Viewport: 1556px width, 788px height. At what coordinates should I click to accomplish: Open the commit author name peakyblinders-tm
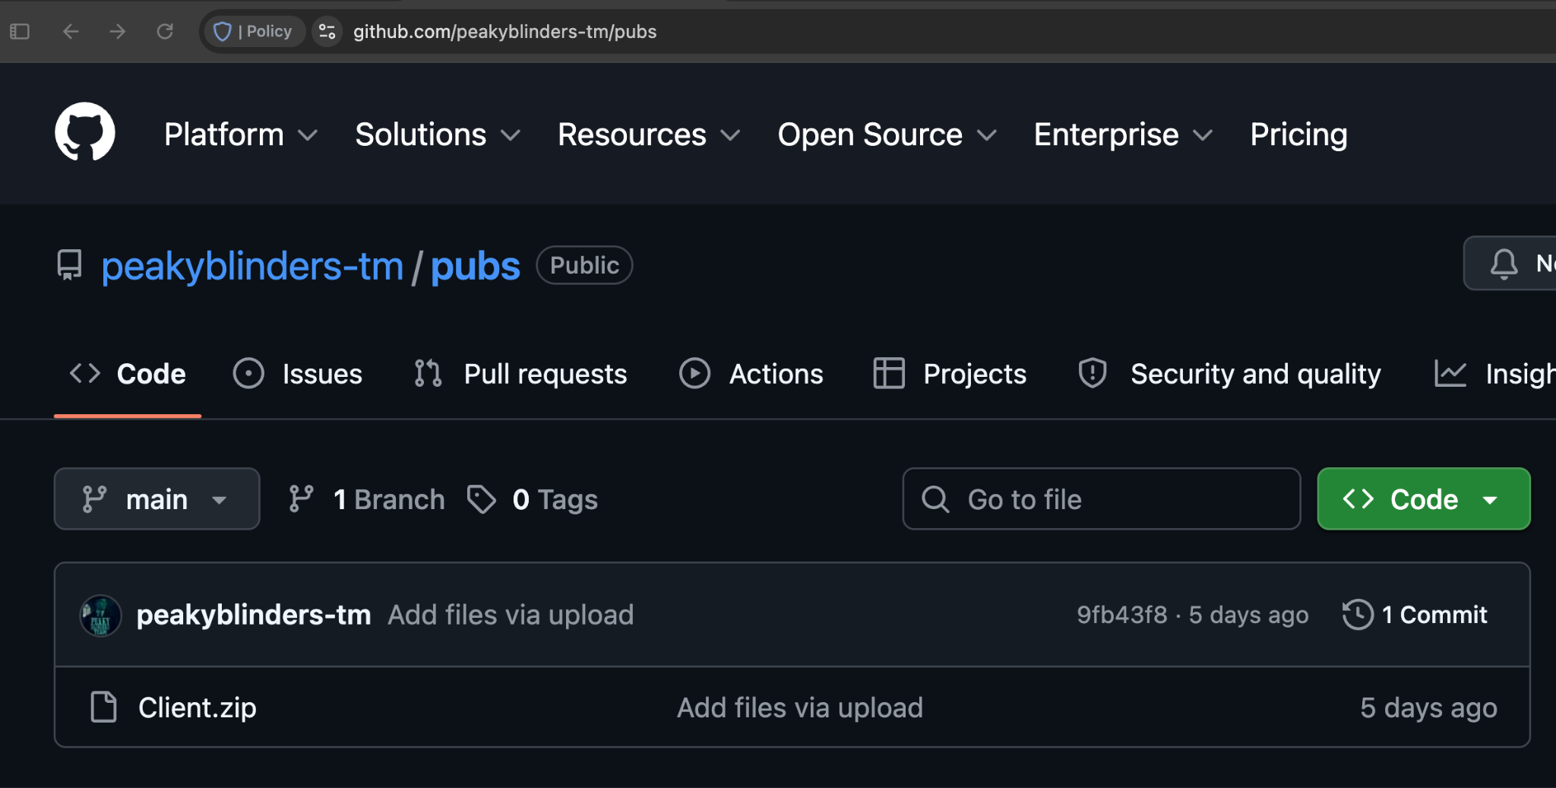(x=254, y=615)
